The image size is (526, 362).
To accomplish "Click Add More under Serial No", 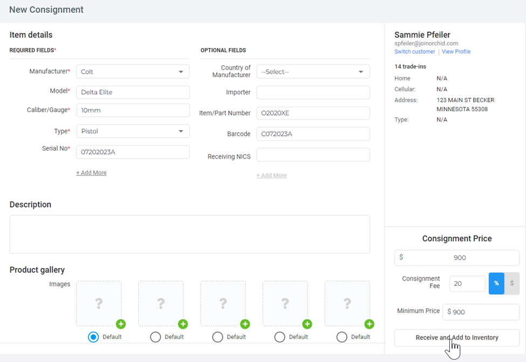I will pyautogui.click(x=91, y=173).
